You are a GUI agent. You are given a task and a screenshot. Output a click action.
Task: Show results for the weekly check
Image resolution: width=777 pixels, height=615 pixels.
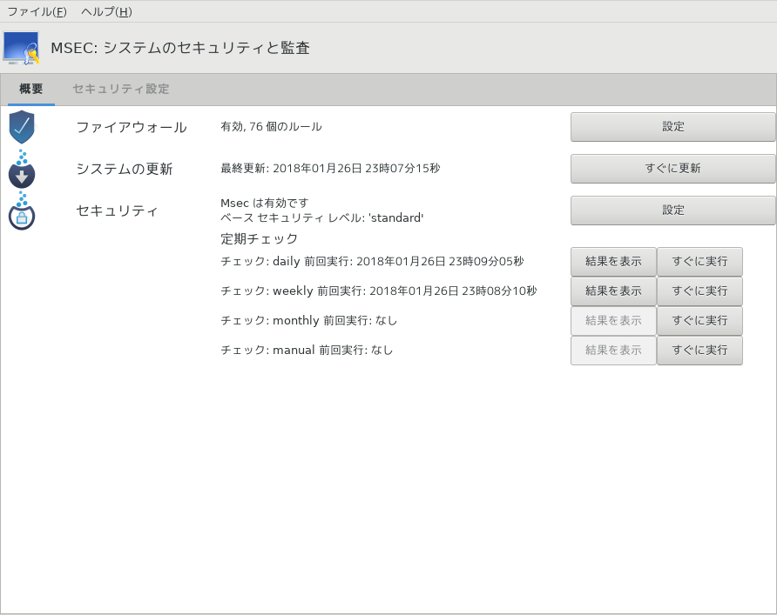(x=613, y=291)
